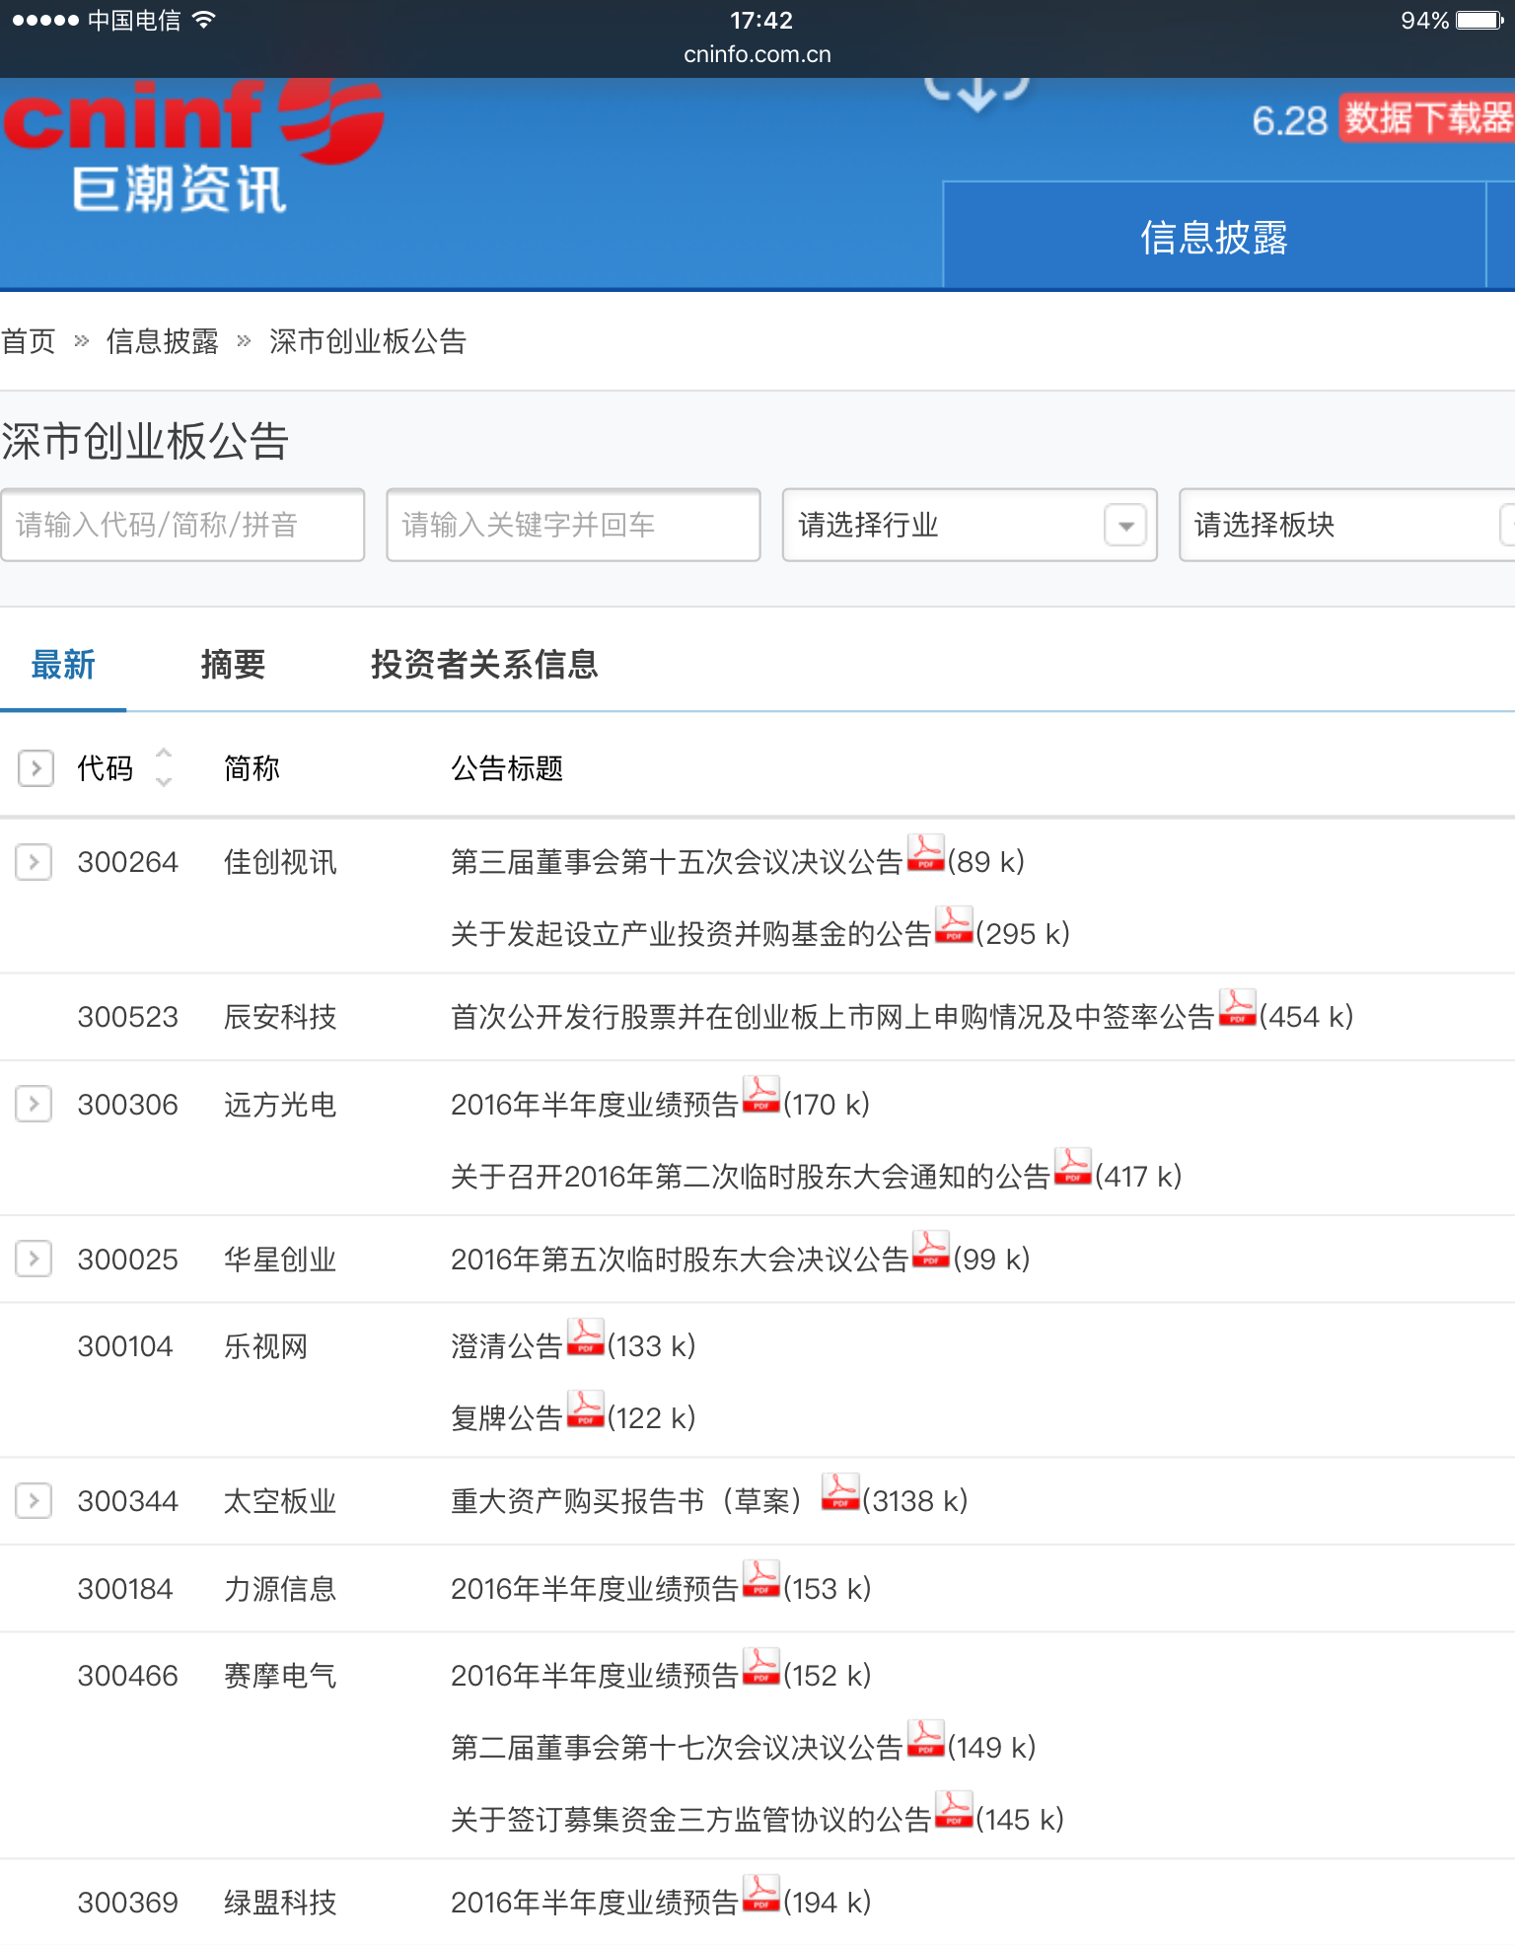The image size is (1515, 1945).
Task: Click 公告标题 column header
Action: pyautogui.click(x=507, y=767)
